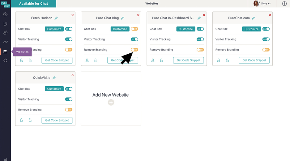Screen dimensions: 290x161
Task: Click the Fetch Hudson lock icon
Action: click(x=30, y=60)
